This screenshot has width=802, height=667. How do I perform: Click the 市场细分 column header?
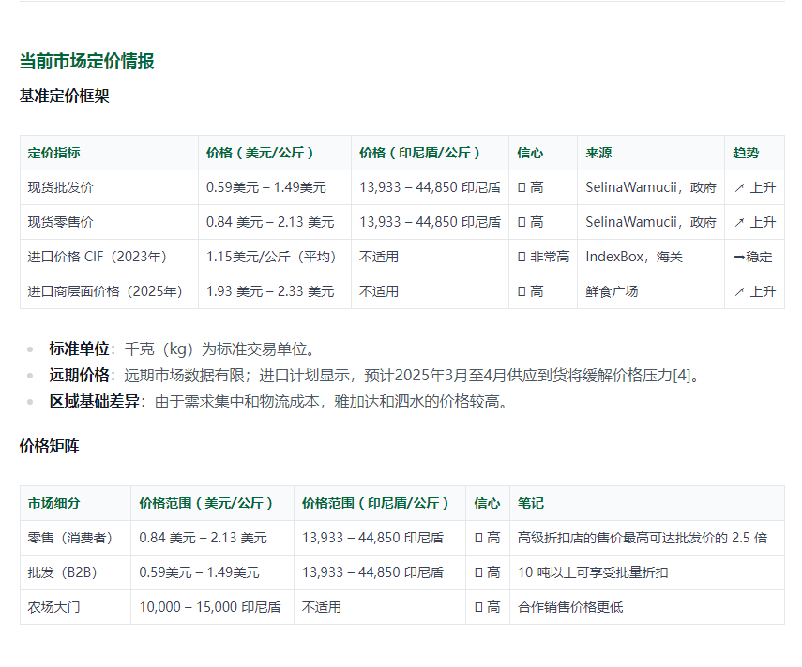(53, 503)
